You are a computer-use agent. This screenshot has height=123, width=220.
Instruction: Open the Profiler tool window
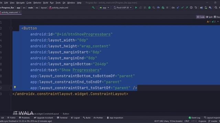click(x=98, y=118)
